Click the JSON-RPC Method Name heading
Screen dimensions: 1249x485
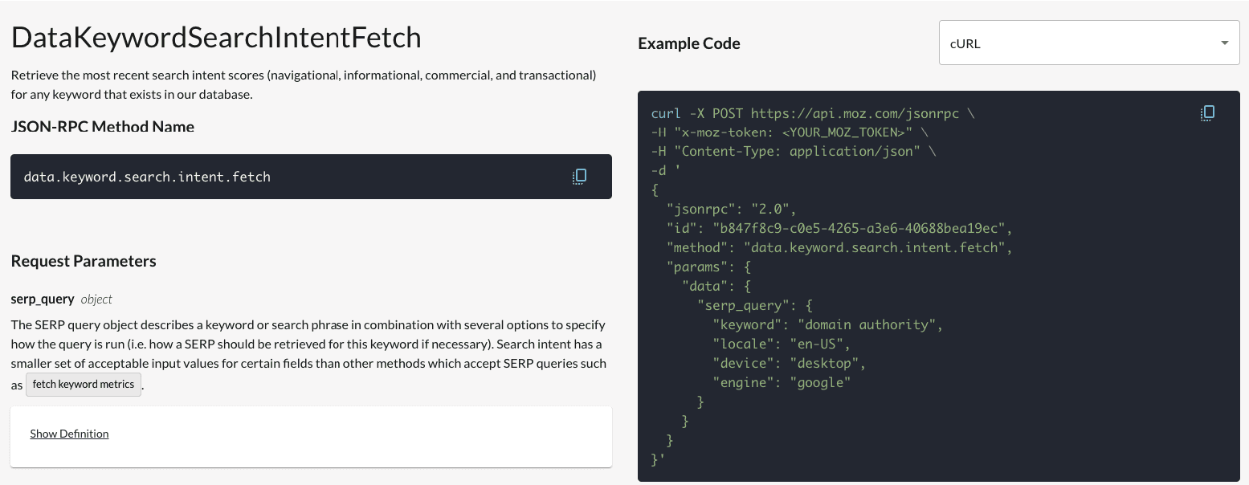103,127
